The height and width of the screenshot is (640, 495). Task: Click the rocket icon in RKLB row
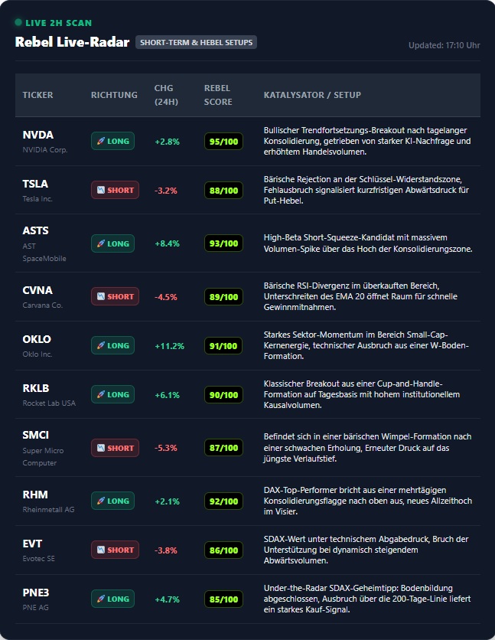coord(101,395)
